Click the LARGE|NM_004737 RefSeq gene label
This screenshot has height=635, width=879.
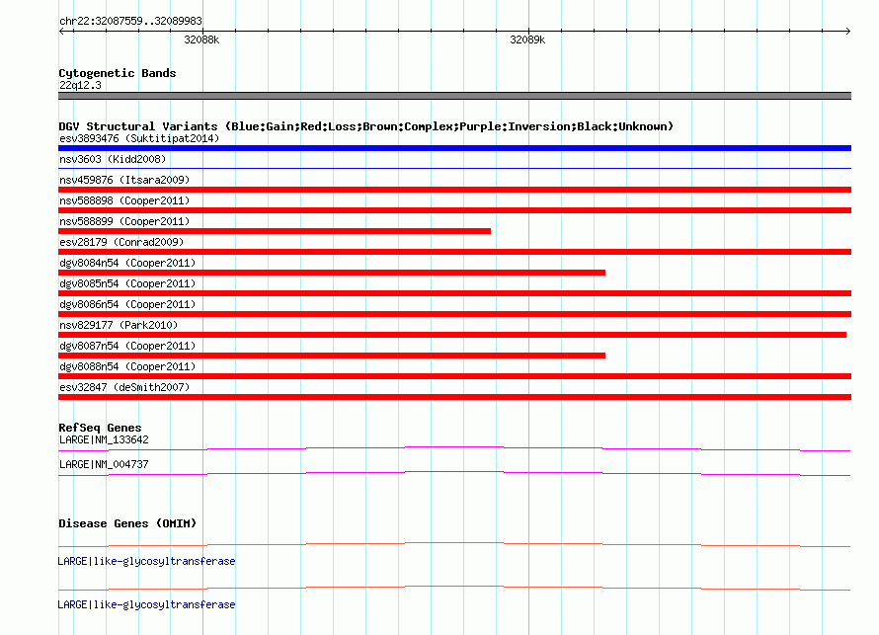(104, 464)
